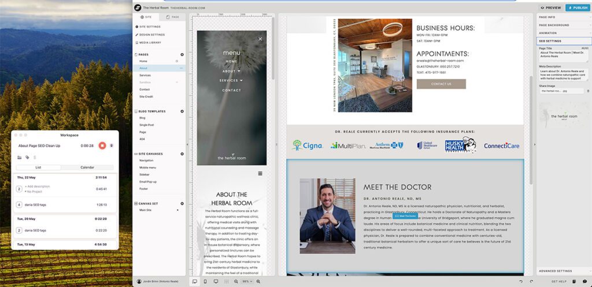Click the Contact Us button on the canvas
This screenshot has height=287, width=592.
pyautogui.click(x=441, y=84)
